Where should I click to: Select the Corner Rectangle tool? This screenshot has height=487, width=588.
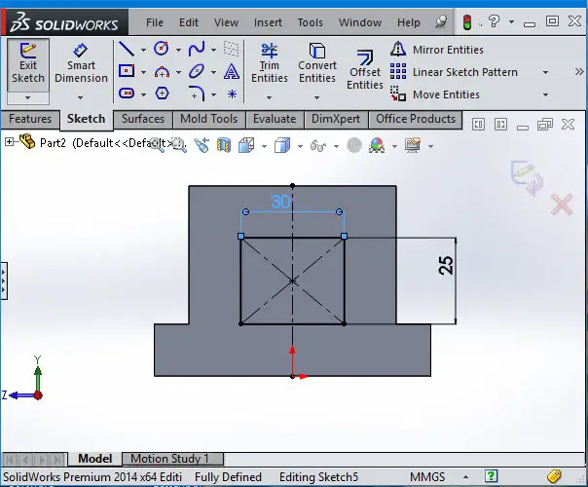[x=127, y=71]
